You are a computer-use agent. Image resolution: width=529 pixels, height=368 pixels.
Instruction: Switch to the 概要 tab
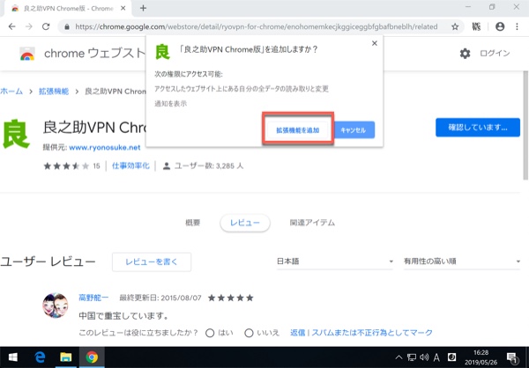click(x=192, y=223)
